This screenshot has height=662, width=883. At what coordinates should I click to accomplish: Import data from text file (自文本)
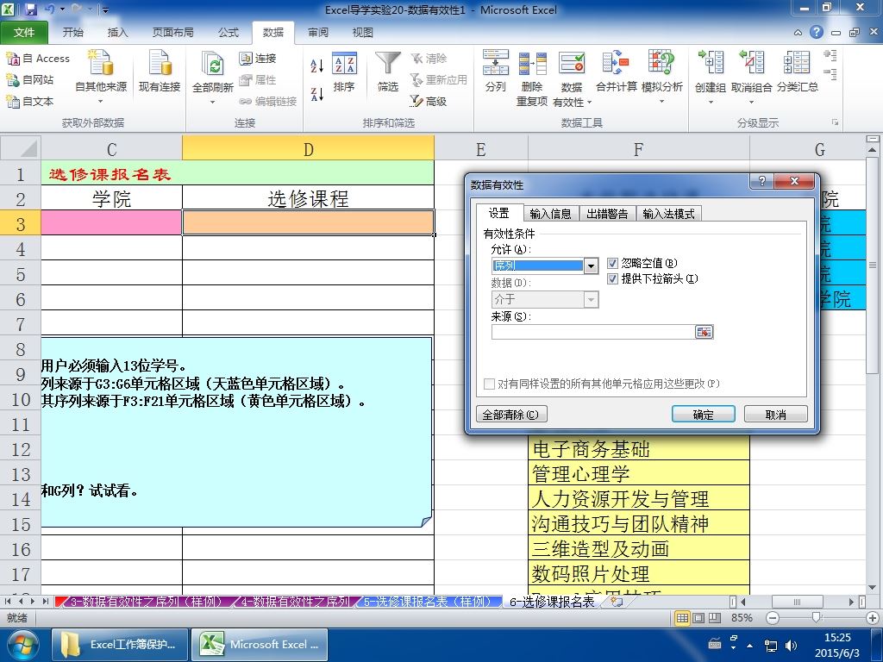click(30, 101)
